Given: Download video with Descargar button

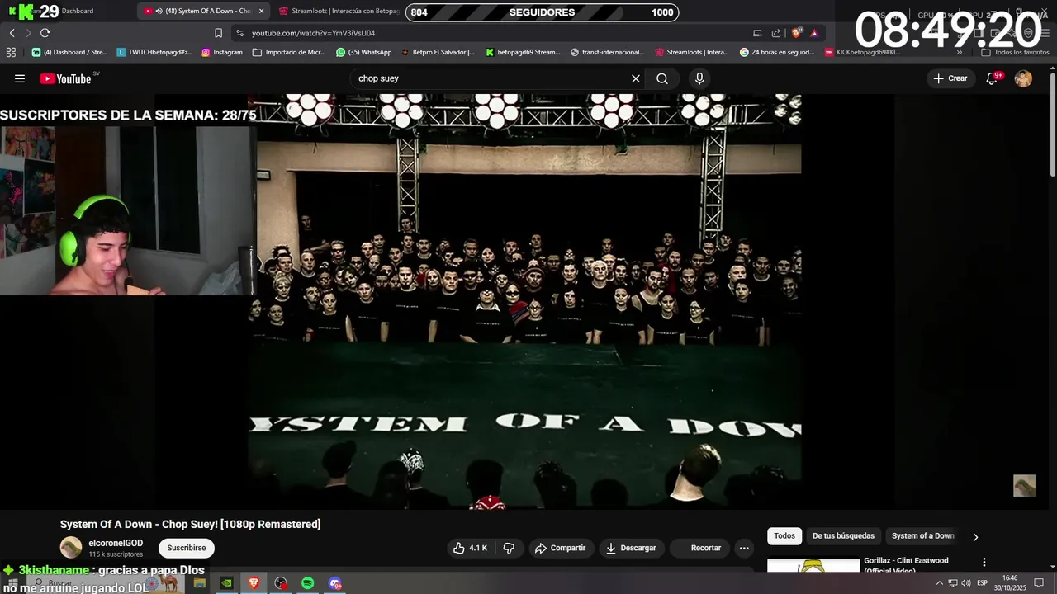Looking at the screenshot, I should pos(631,548).
